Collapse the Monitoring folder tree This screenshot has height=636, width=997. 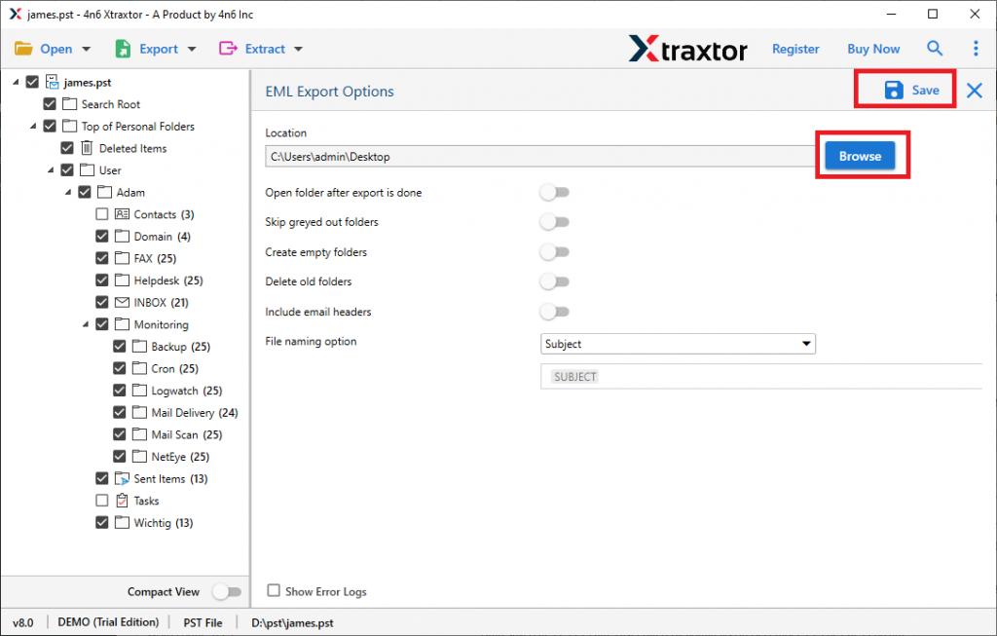pos(87,324)
